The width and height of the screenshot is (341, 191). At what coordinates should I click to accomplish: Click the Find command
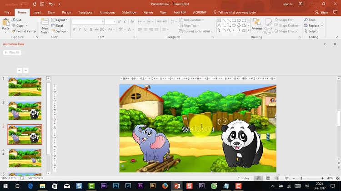pos(309,20)
